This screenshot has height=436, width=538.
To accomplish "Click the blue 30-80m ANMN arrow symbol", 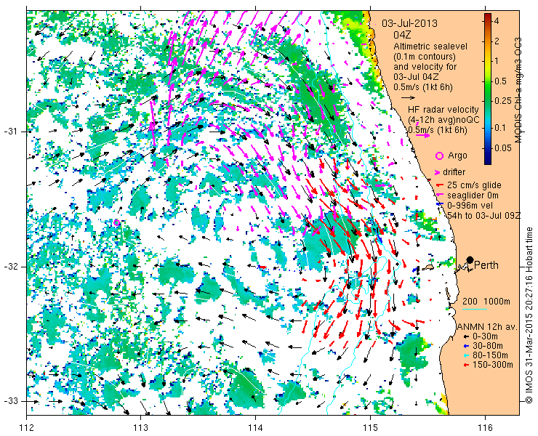I will (x=466, y=346).
